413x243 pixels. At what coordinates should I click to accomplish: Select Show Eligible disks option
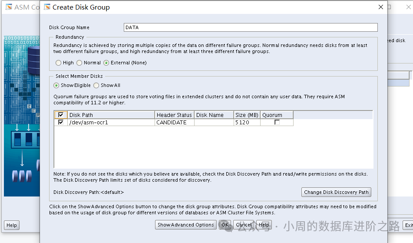tap(56, 85)
